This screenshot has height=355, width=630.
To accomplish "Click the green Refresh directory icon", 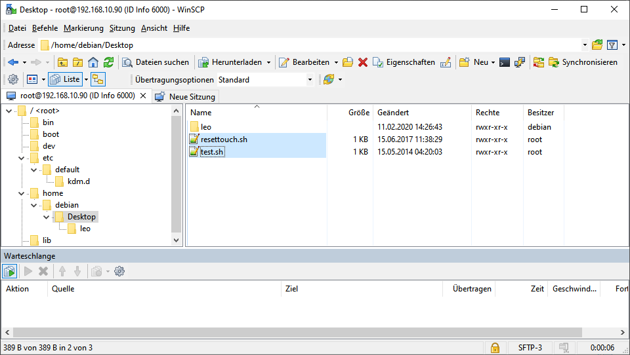I will (108, 62).
